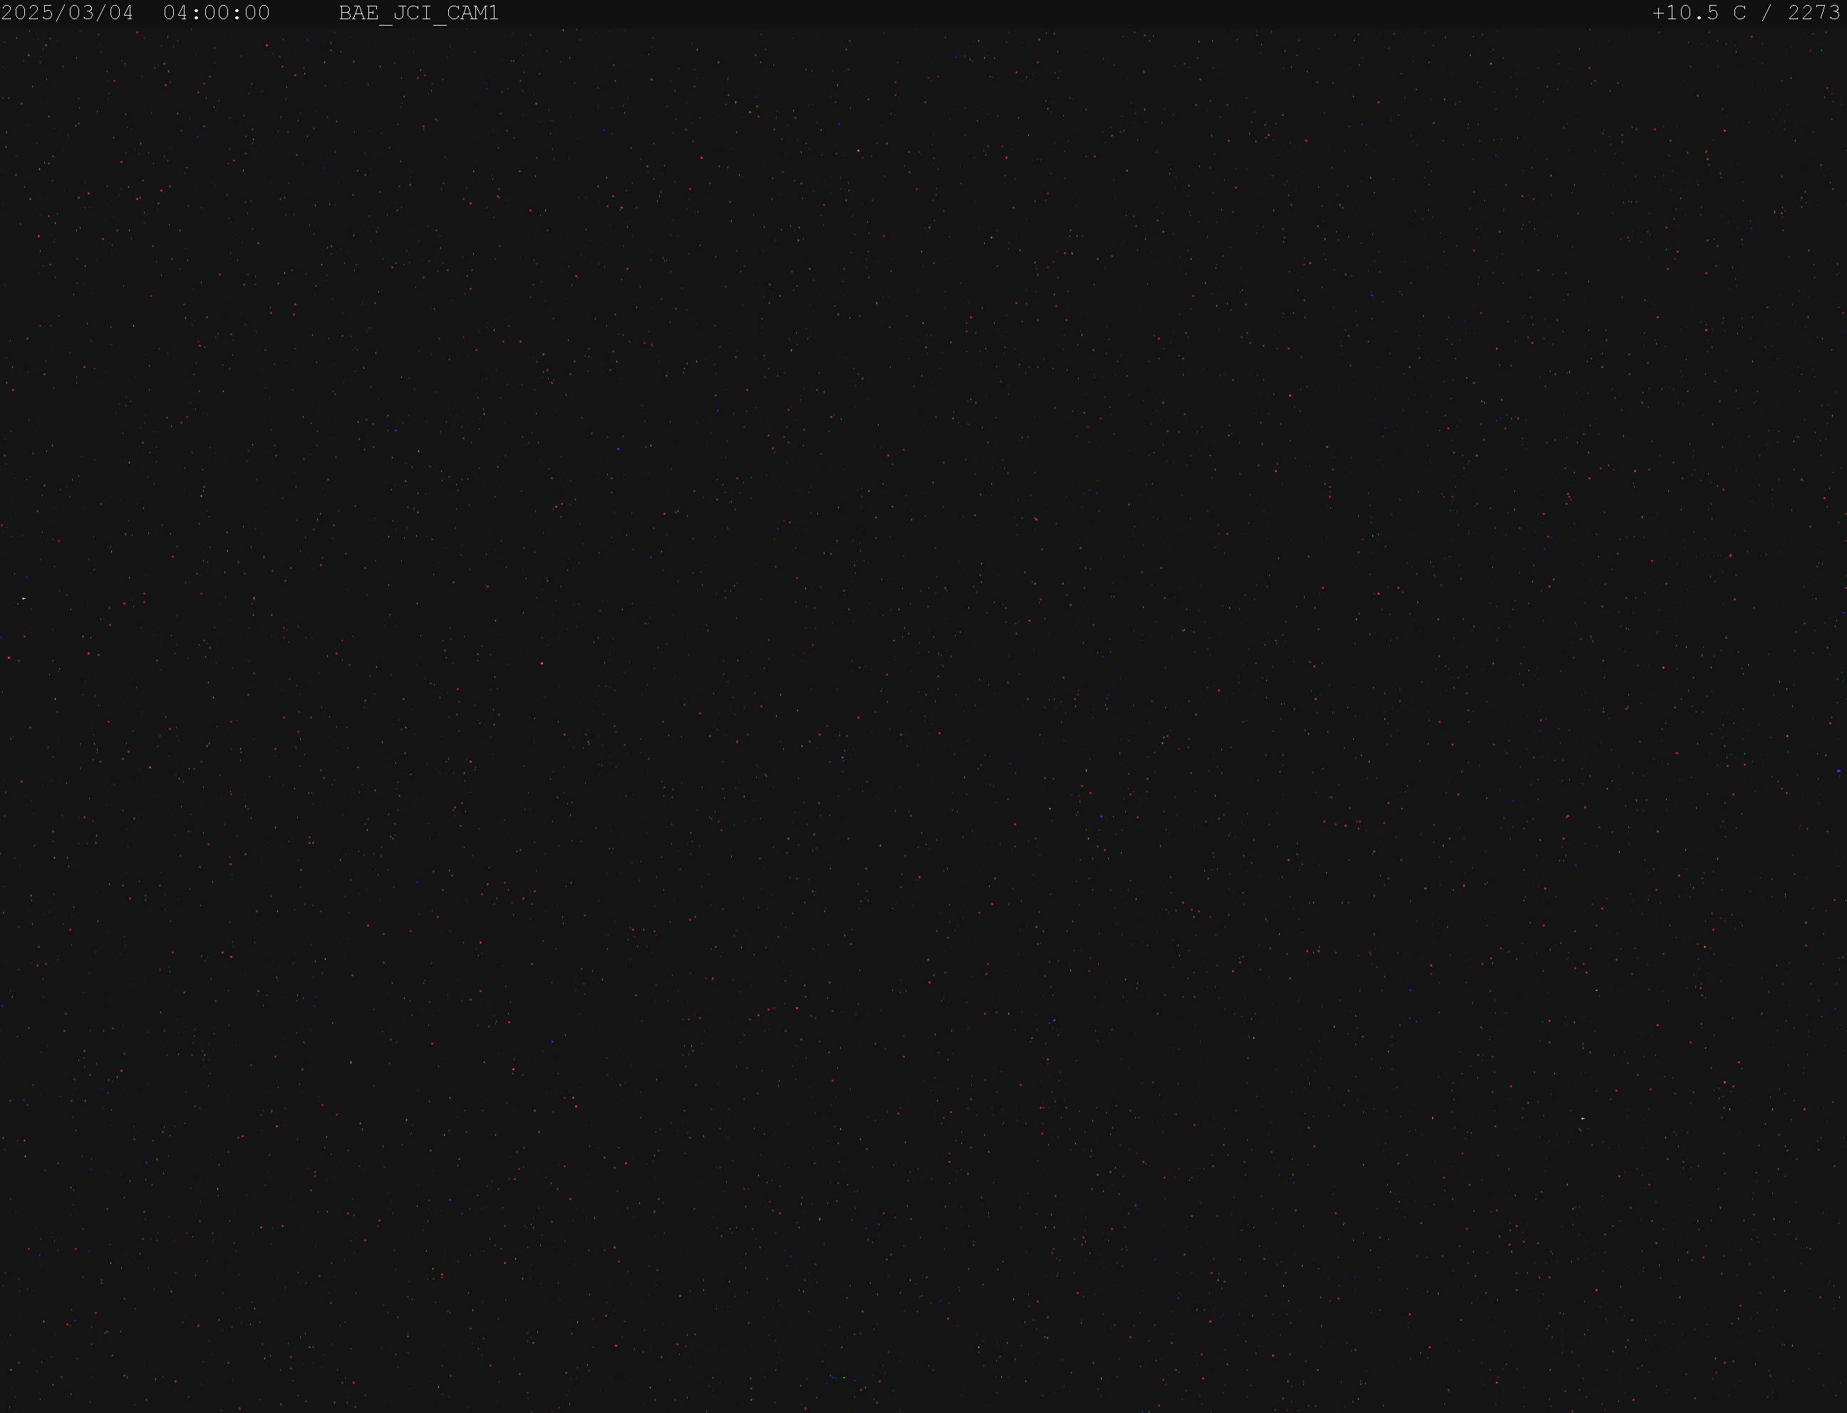Click the day digits 04 in the date
The height and width of the screenshot is (1413, 1847).
[121, 14]
